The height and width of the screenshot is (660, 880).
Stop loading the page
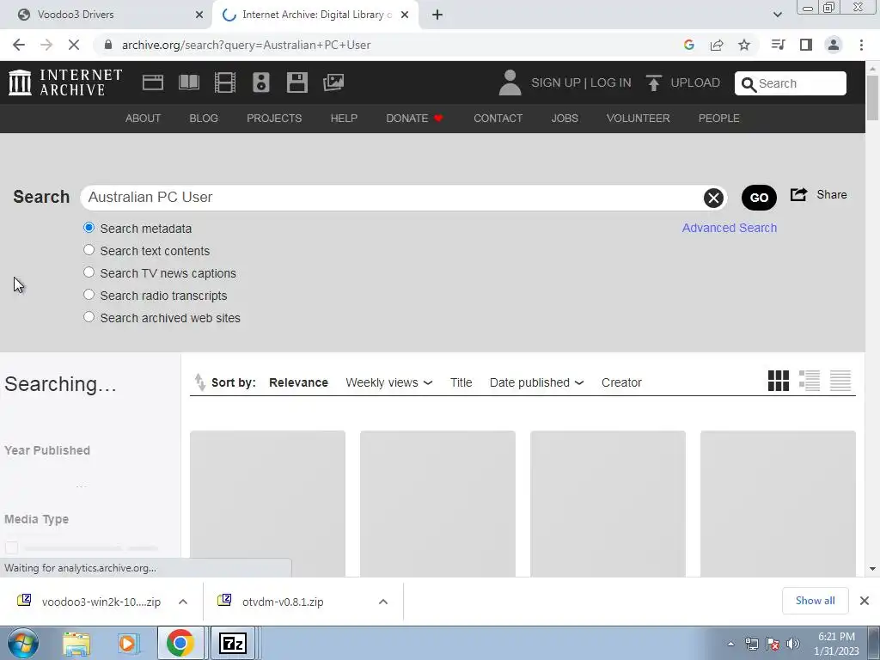point(74,45)
